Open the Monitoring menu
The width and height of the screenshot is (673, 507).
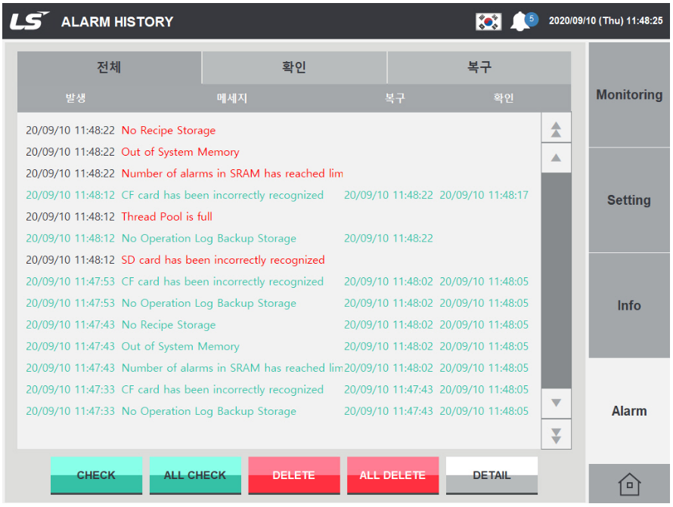629,94
